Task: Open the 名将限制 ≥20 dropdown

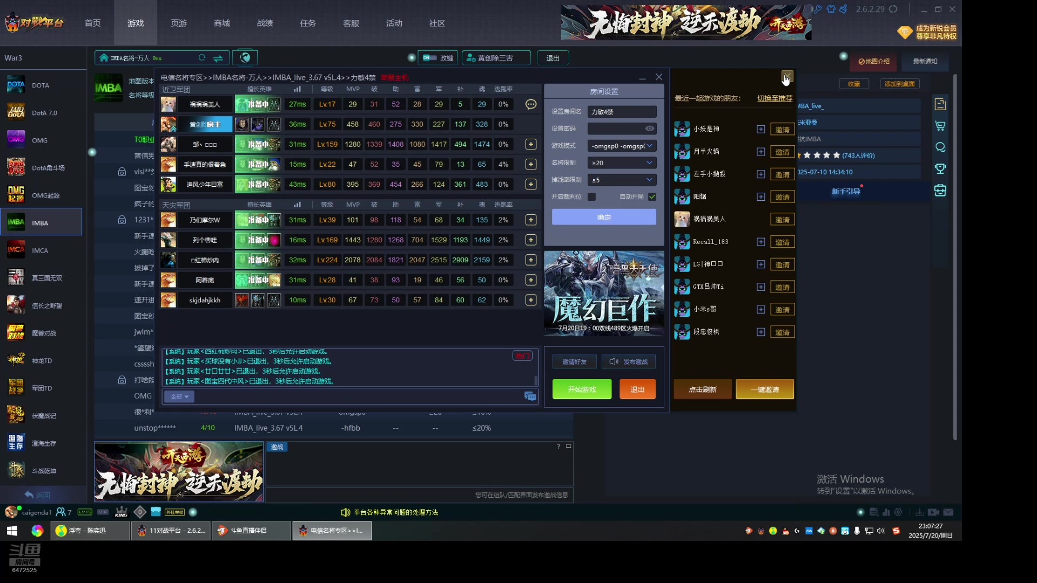Action: click(622, 162)
